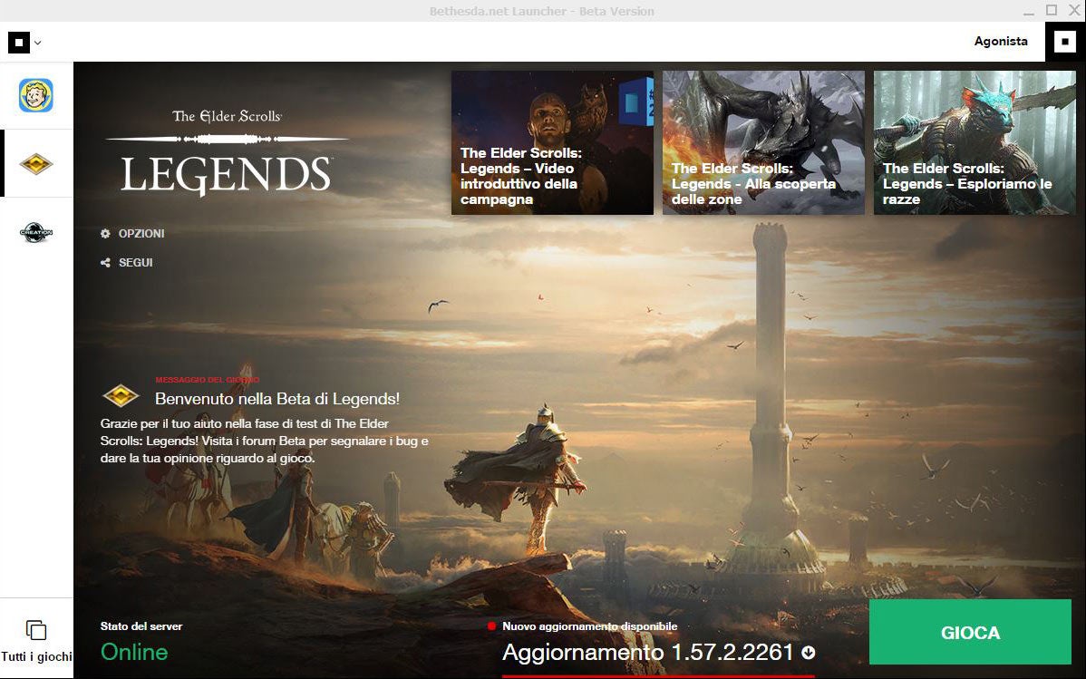Open the Video introduttivo della campagna thumbnail
Viewport: 1086px width, 679px height.
552,142
